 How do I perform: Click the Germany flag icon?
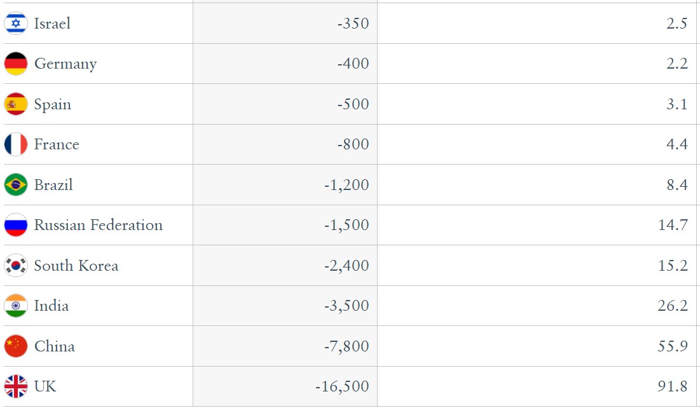tap(16, 64)
